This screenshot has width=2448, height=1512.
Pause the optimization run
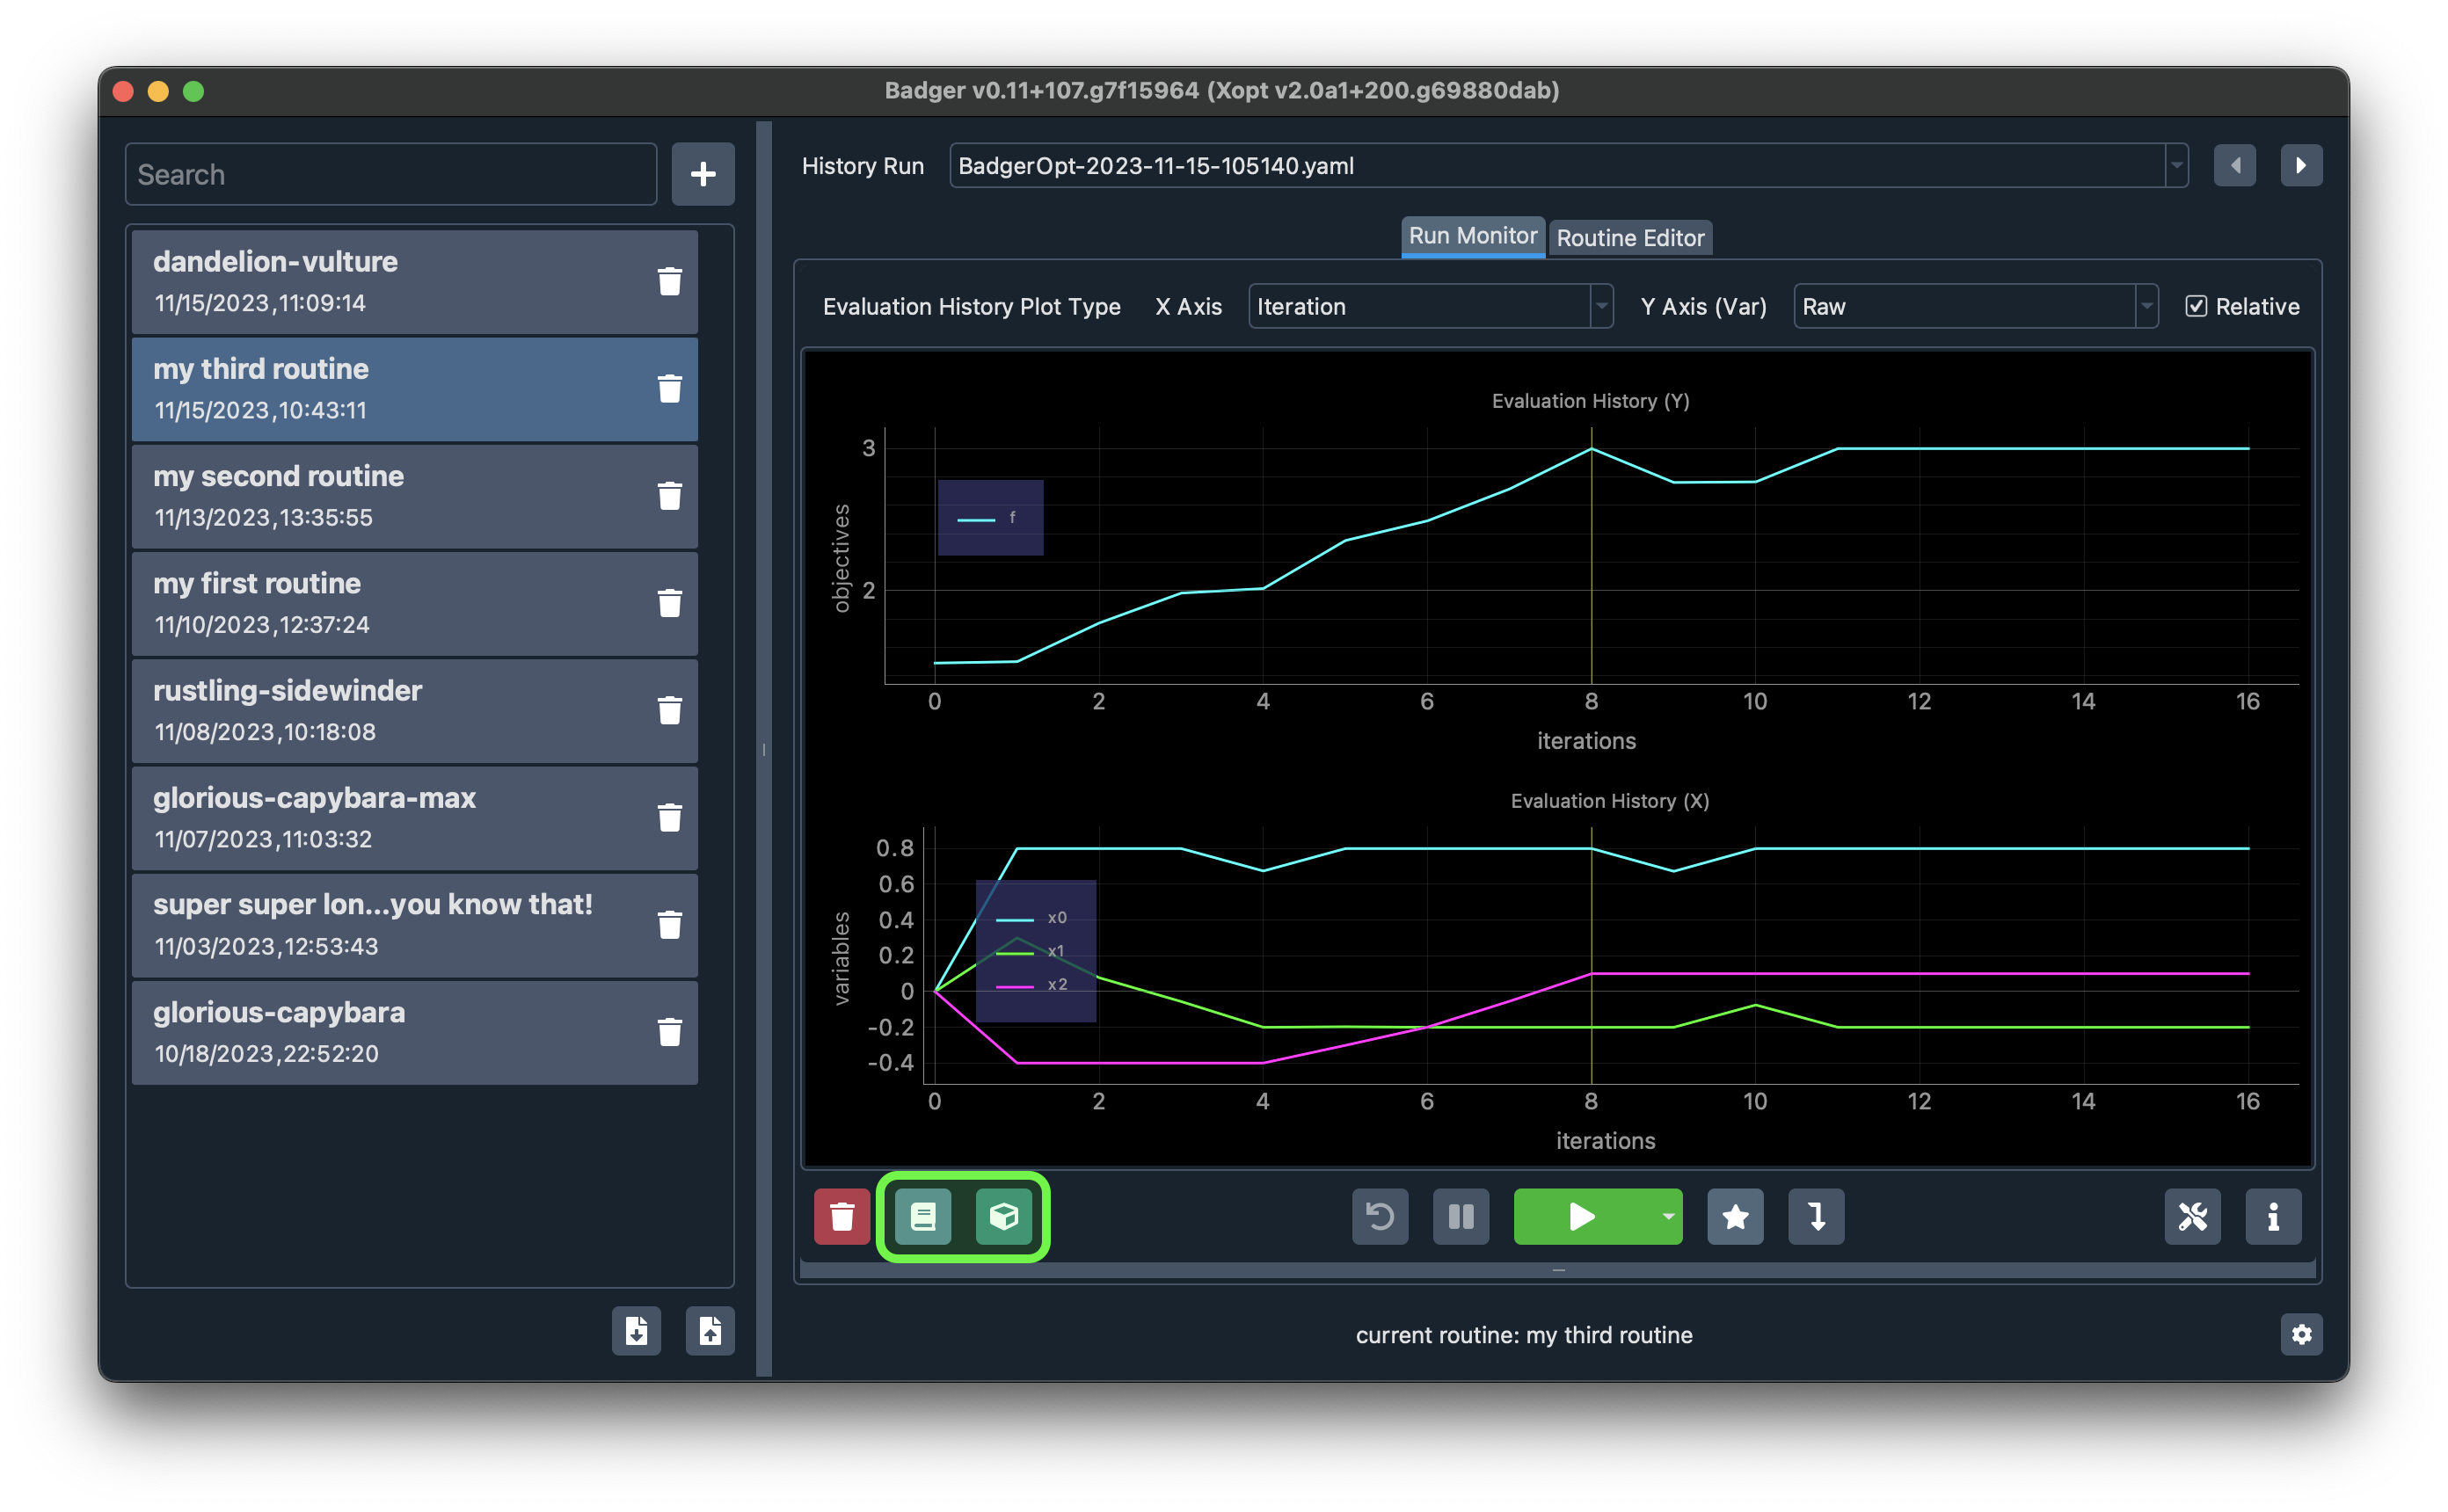click(x=1461, y=1217)
